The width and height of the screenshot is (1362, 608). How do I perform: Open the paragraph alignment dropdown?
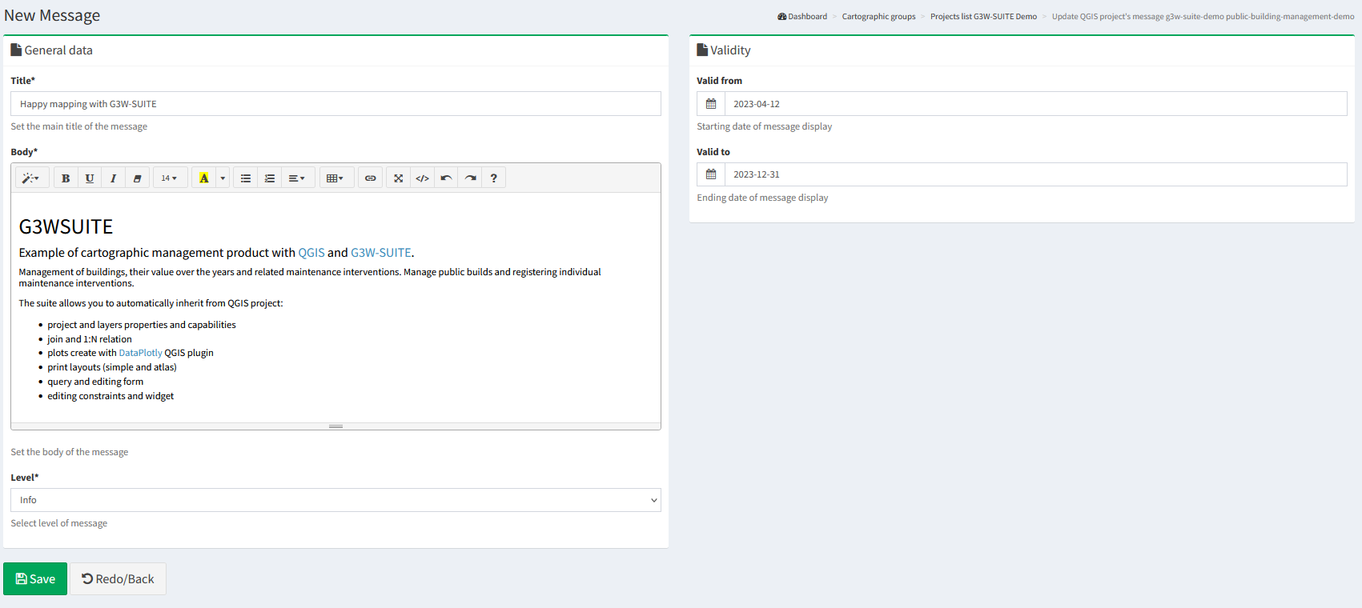pos(297,178)
